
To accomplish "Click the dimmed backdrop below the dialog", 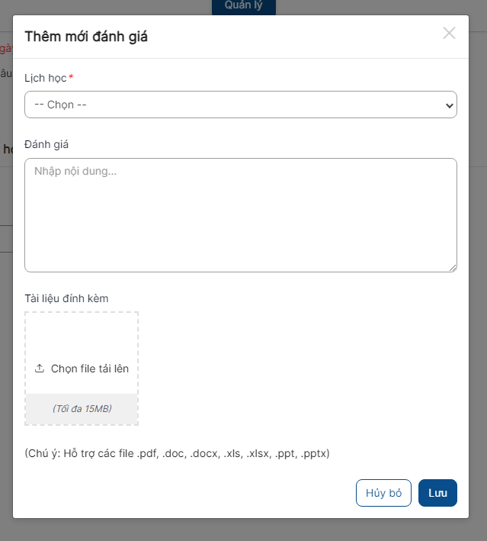I will [243, 530].
